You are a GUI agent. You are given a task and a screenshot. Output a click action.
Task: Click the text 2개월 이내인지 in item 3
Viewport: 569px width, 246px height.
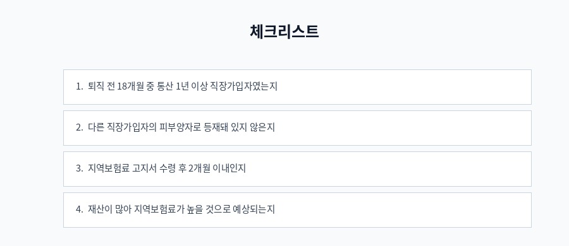(x=217, y=168)
